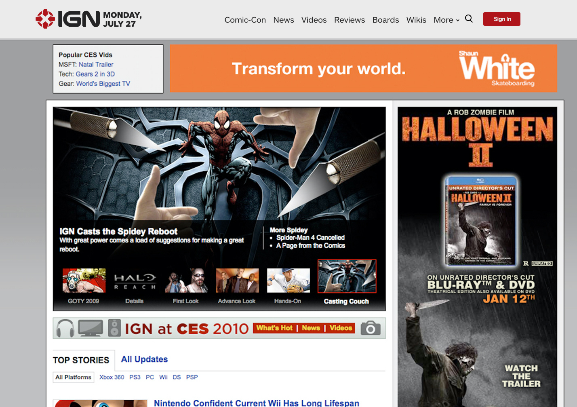Click What's Hot in CES banner
The width and height of the screenshot is (577, 407).
[274, 328]
